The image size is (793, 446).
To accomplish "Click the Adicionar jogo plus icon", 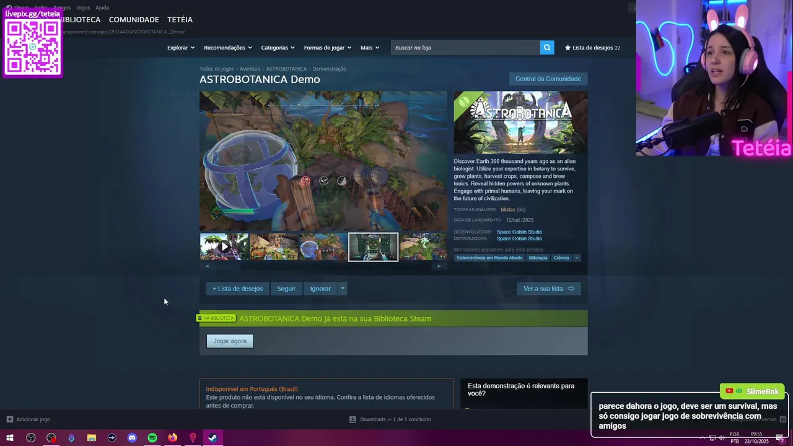I will 9,419.
